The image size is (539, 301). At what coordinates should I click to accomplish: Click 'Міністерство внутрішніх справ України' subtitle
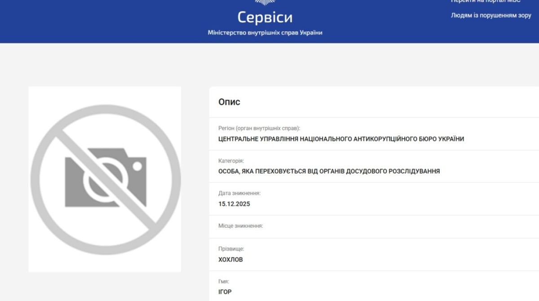click(x=265, y=33)
